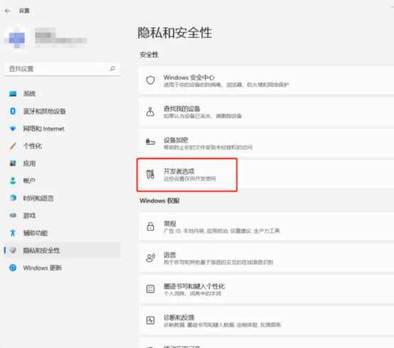Open 墨迹书写和键入个性化 entry

click(266, 289)
